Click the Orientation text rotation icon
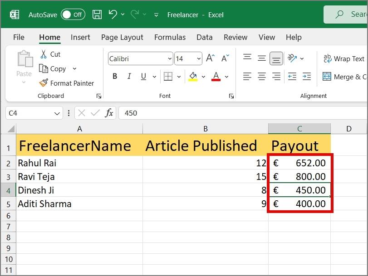Viewport: 368px width, 276px height. (292, 58)
